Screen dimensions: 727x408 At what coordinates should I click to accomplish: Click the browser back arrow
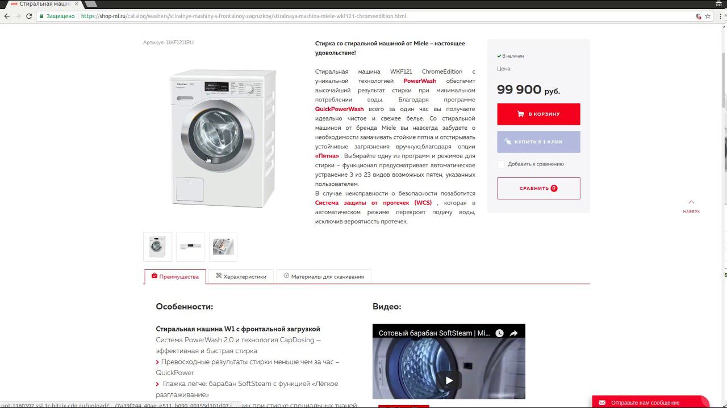click(x=7, y=16)
